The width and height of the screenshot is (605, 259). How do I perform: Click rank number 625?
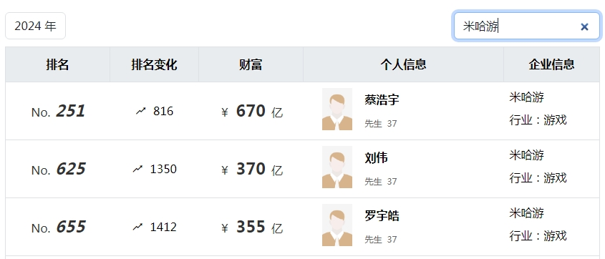point(71,169)
